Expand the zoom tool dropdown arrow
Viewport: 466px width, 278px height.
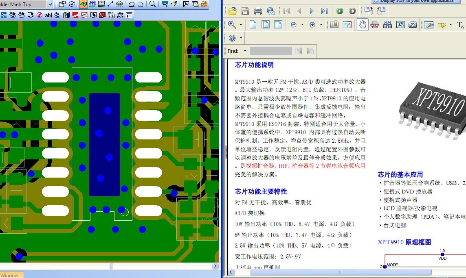241,25
